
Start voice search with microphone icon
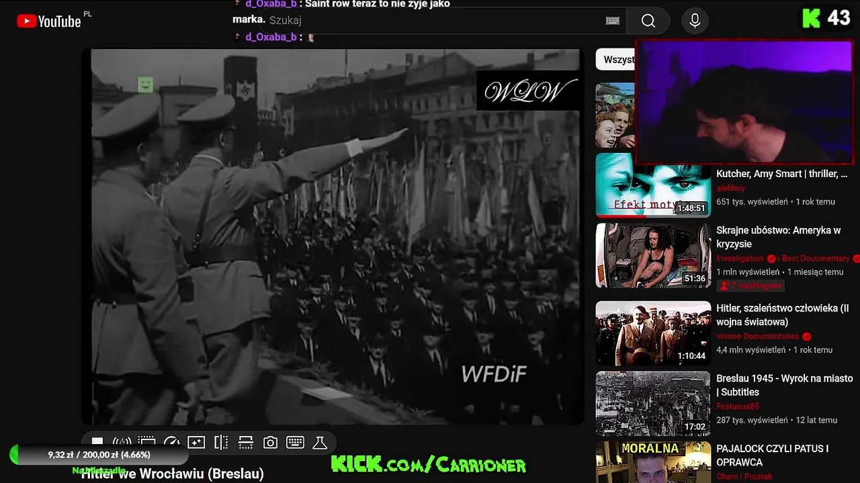click(695, 21)
